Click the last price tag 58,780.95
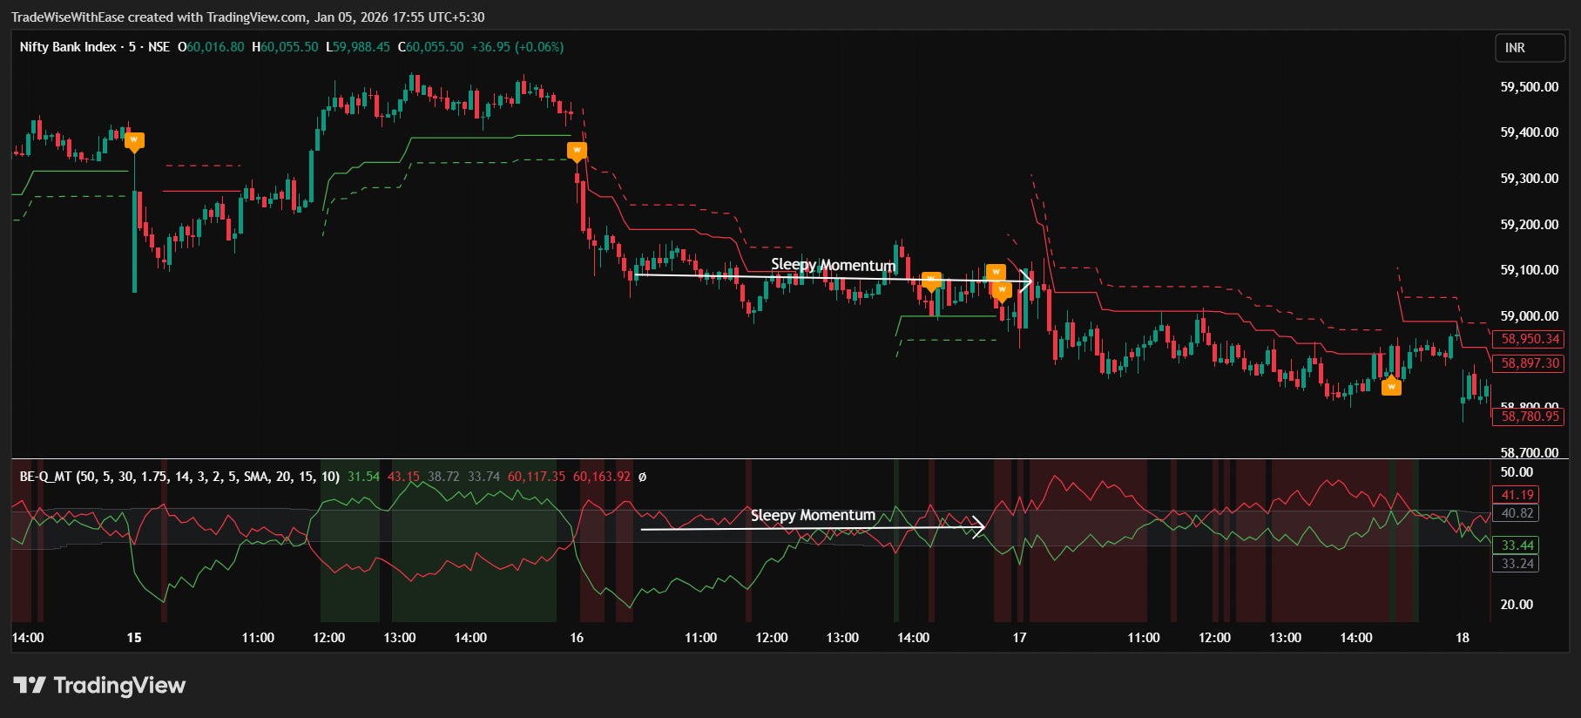 (1530, 417)
